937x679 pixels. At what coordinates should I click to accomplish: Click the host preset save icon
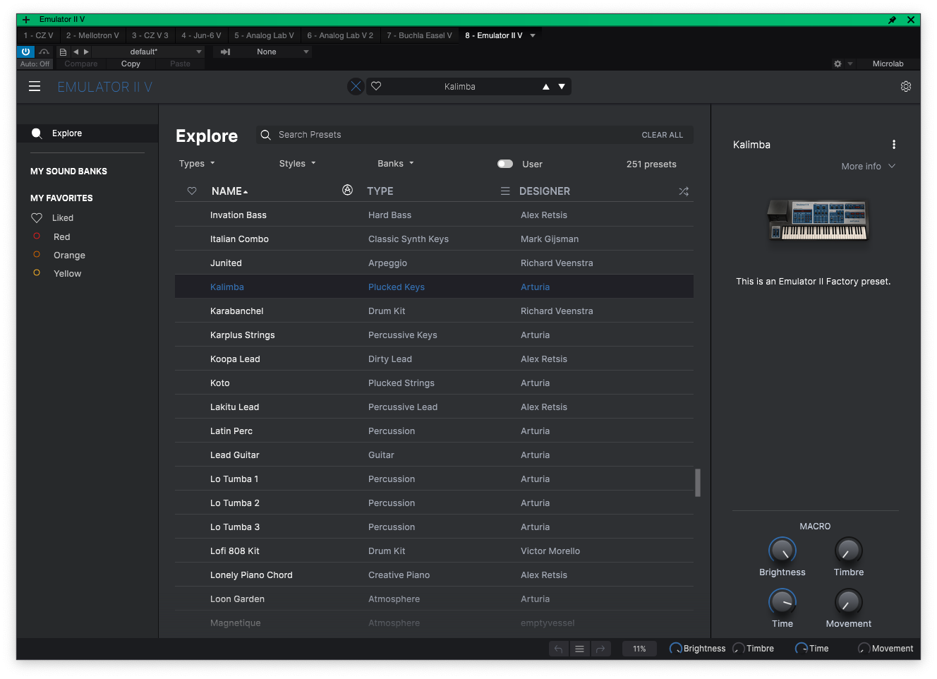tap(63, 52)
